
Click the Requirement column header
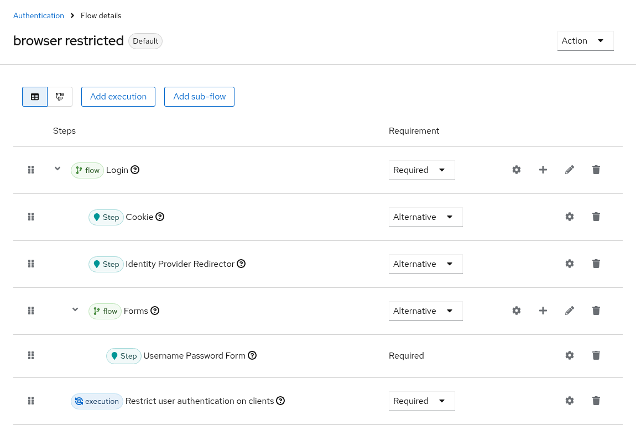pos(414,131)
